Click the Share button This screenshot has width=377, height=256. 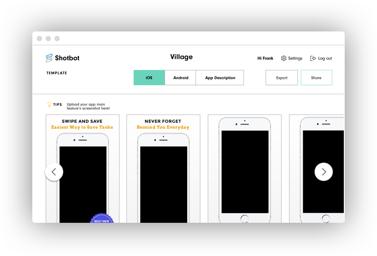[x=316, y=78]
